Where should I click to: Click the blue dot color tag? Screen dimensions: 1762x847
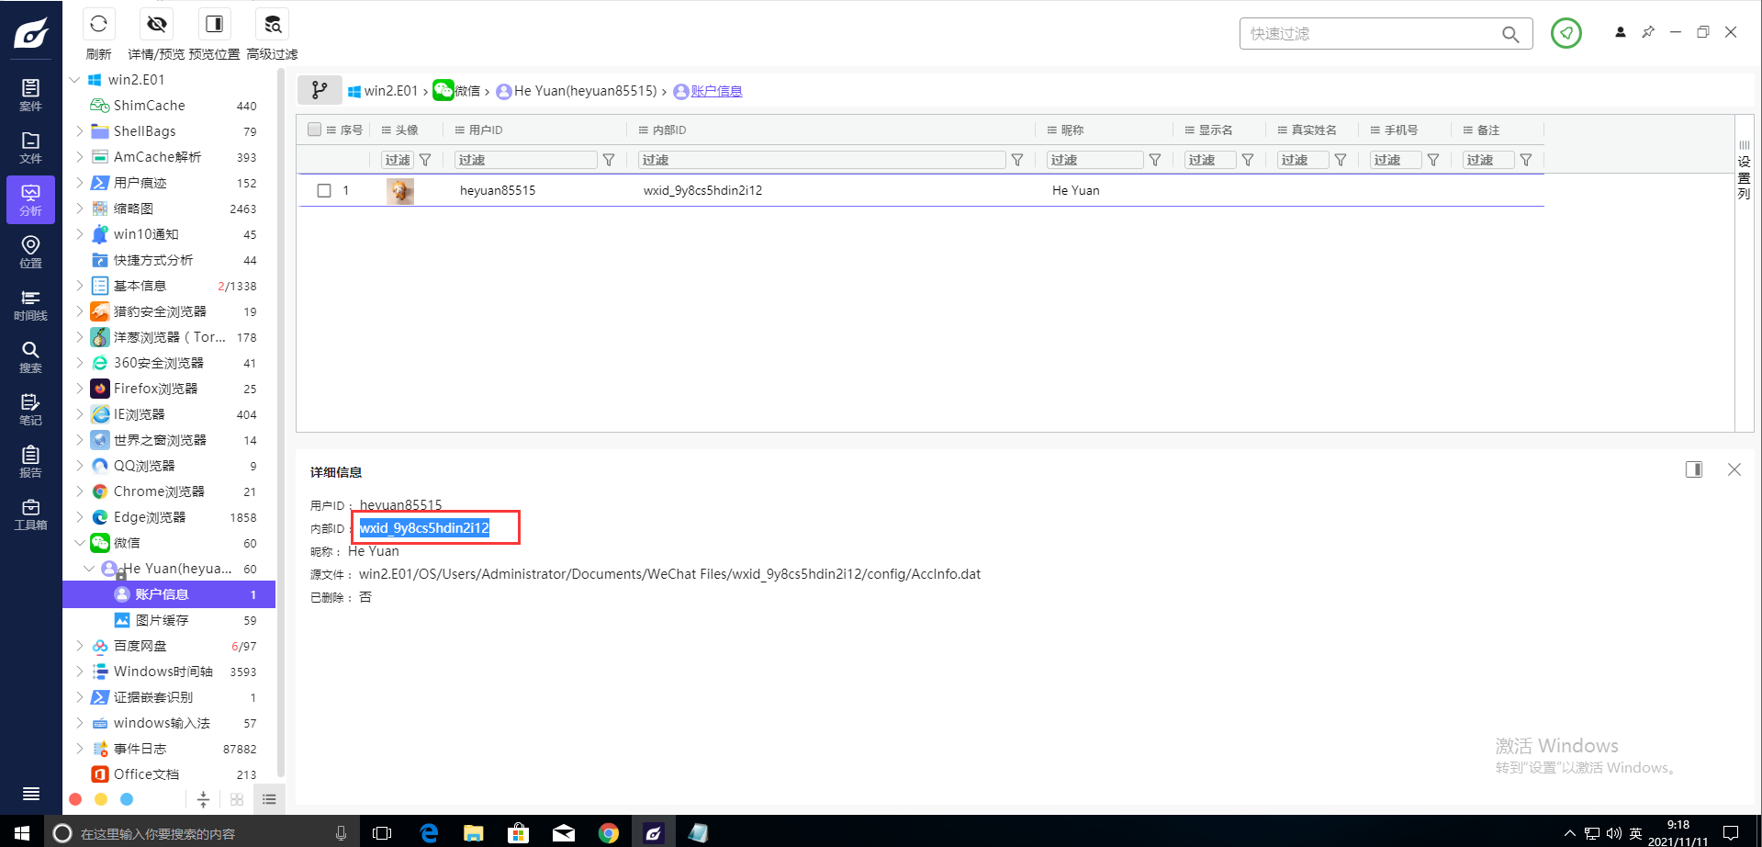coord(127,799)
